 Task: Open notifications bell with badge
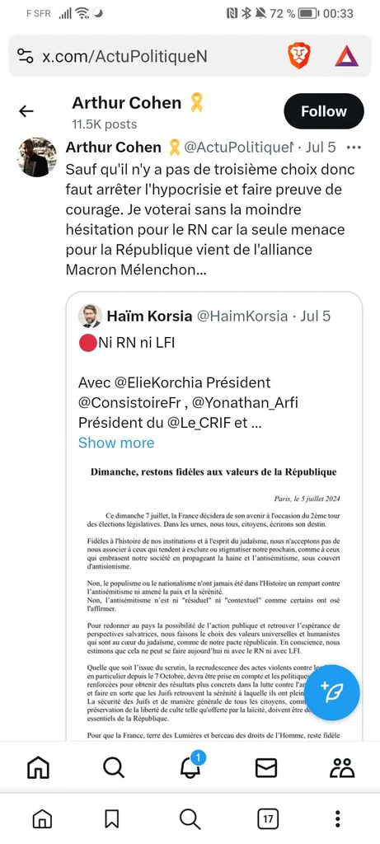pyautogui.click(x=191, y=766)
